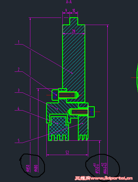Click part callout number "2"
The image size is (138, 182).
point(19,69)
